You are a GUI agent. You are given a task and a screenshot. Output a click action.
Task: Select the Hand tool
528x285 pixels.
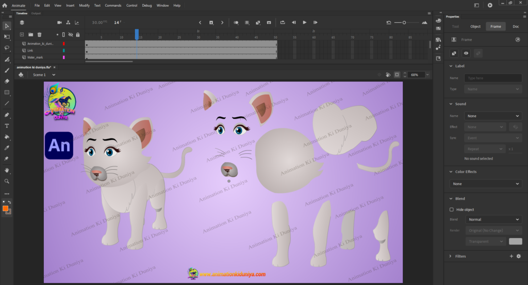7,170
